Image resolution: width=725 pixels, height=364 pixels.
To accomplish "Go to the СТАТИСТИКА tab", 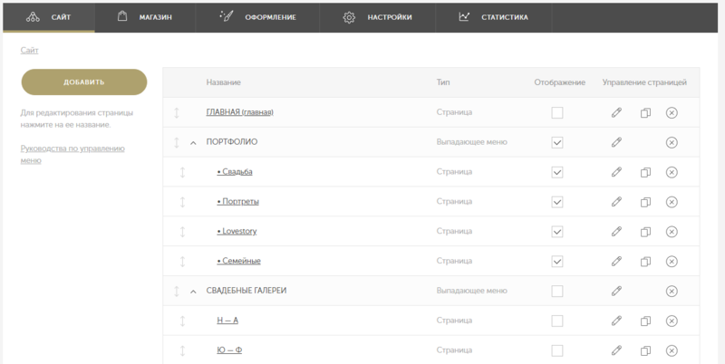I will tap(493, 16).
